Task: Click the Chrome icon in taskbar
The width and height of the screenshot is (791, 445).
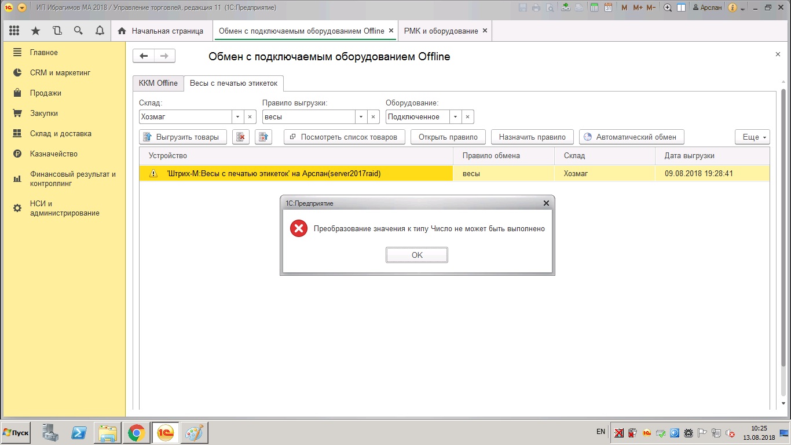Action: coord(136,432)
